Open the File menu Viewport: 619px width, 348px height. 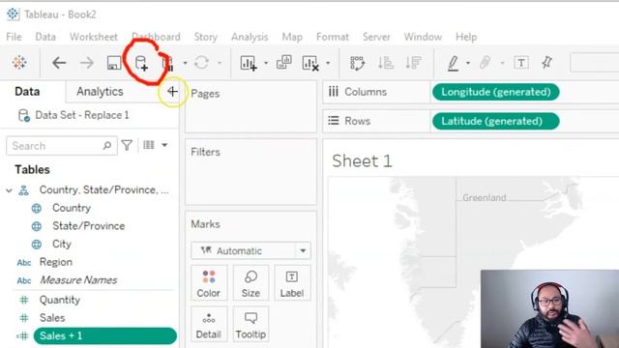[14, 37]
